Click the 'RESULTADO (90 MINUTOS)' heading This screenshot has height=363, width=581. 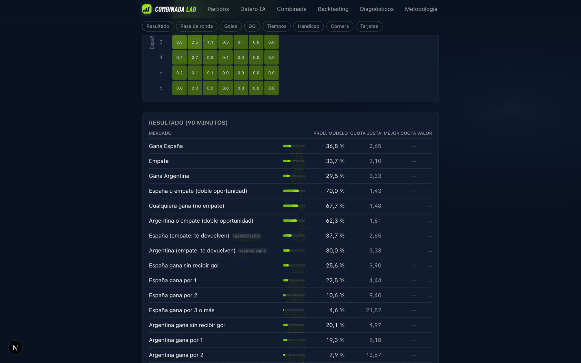[188, 123]
